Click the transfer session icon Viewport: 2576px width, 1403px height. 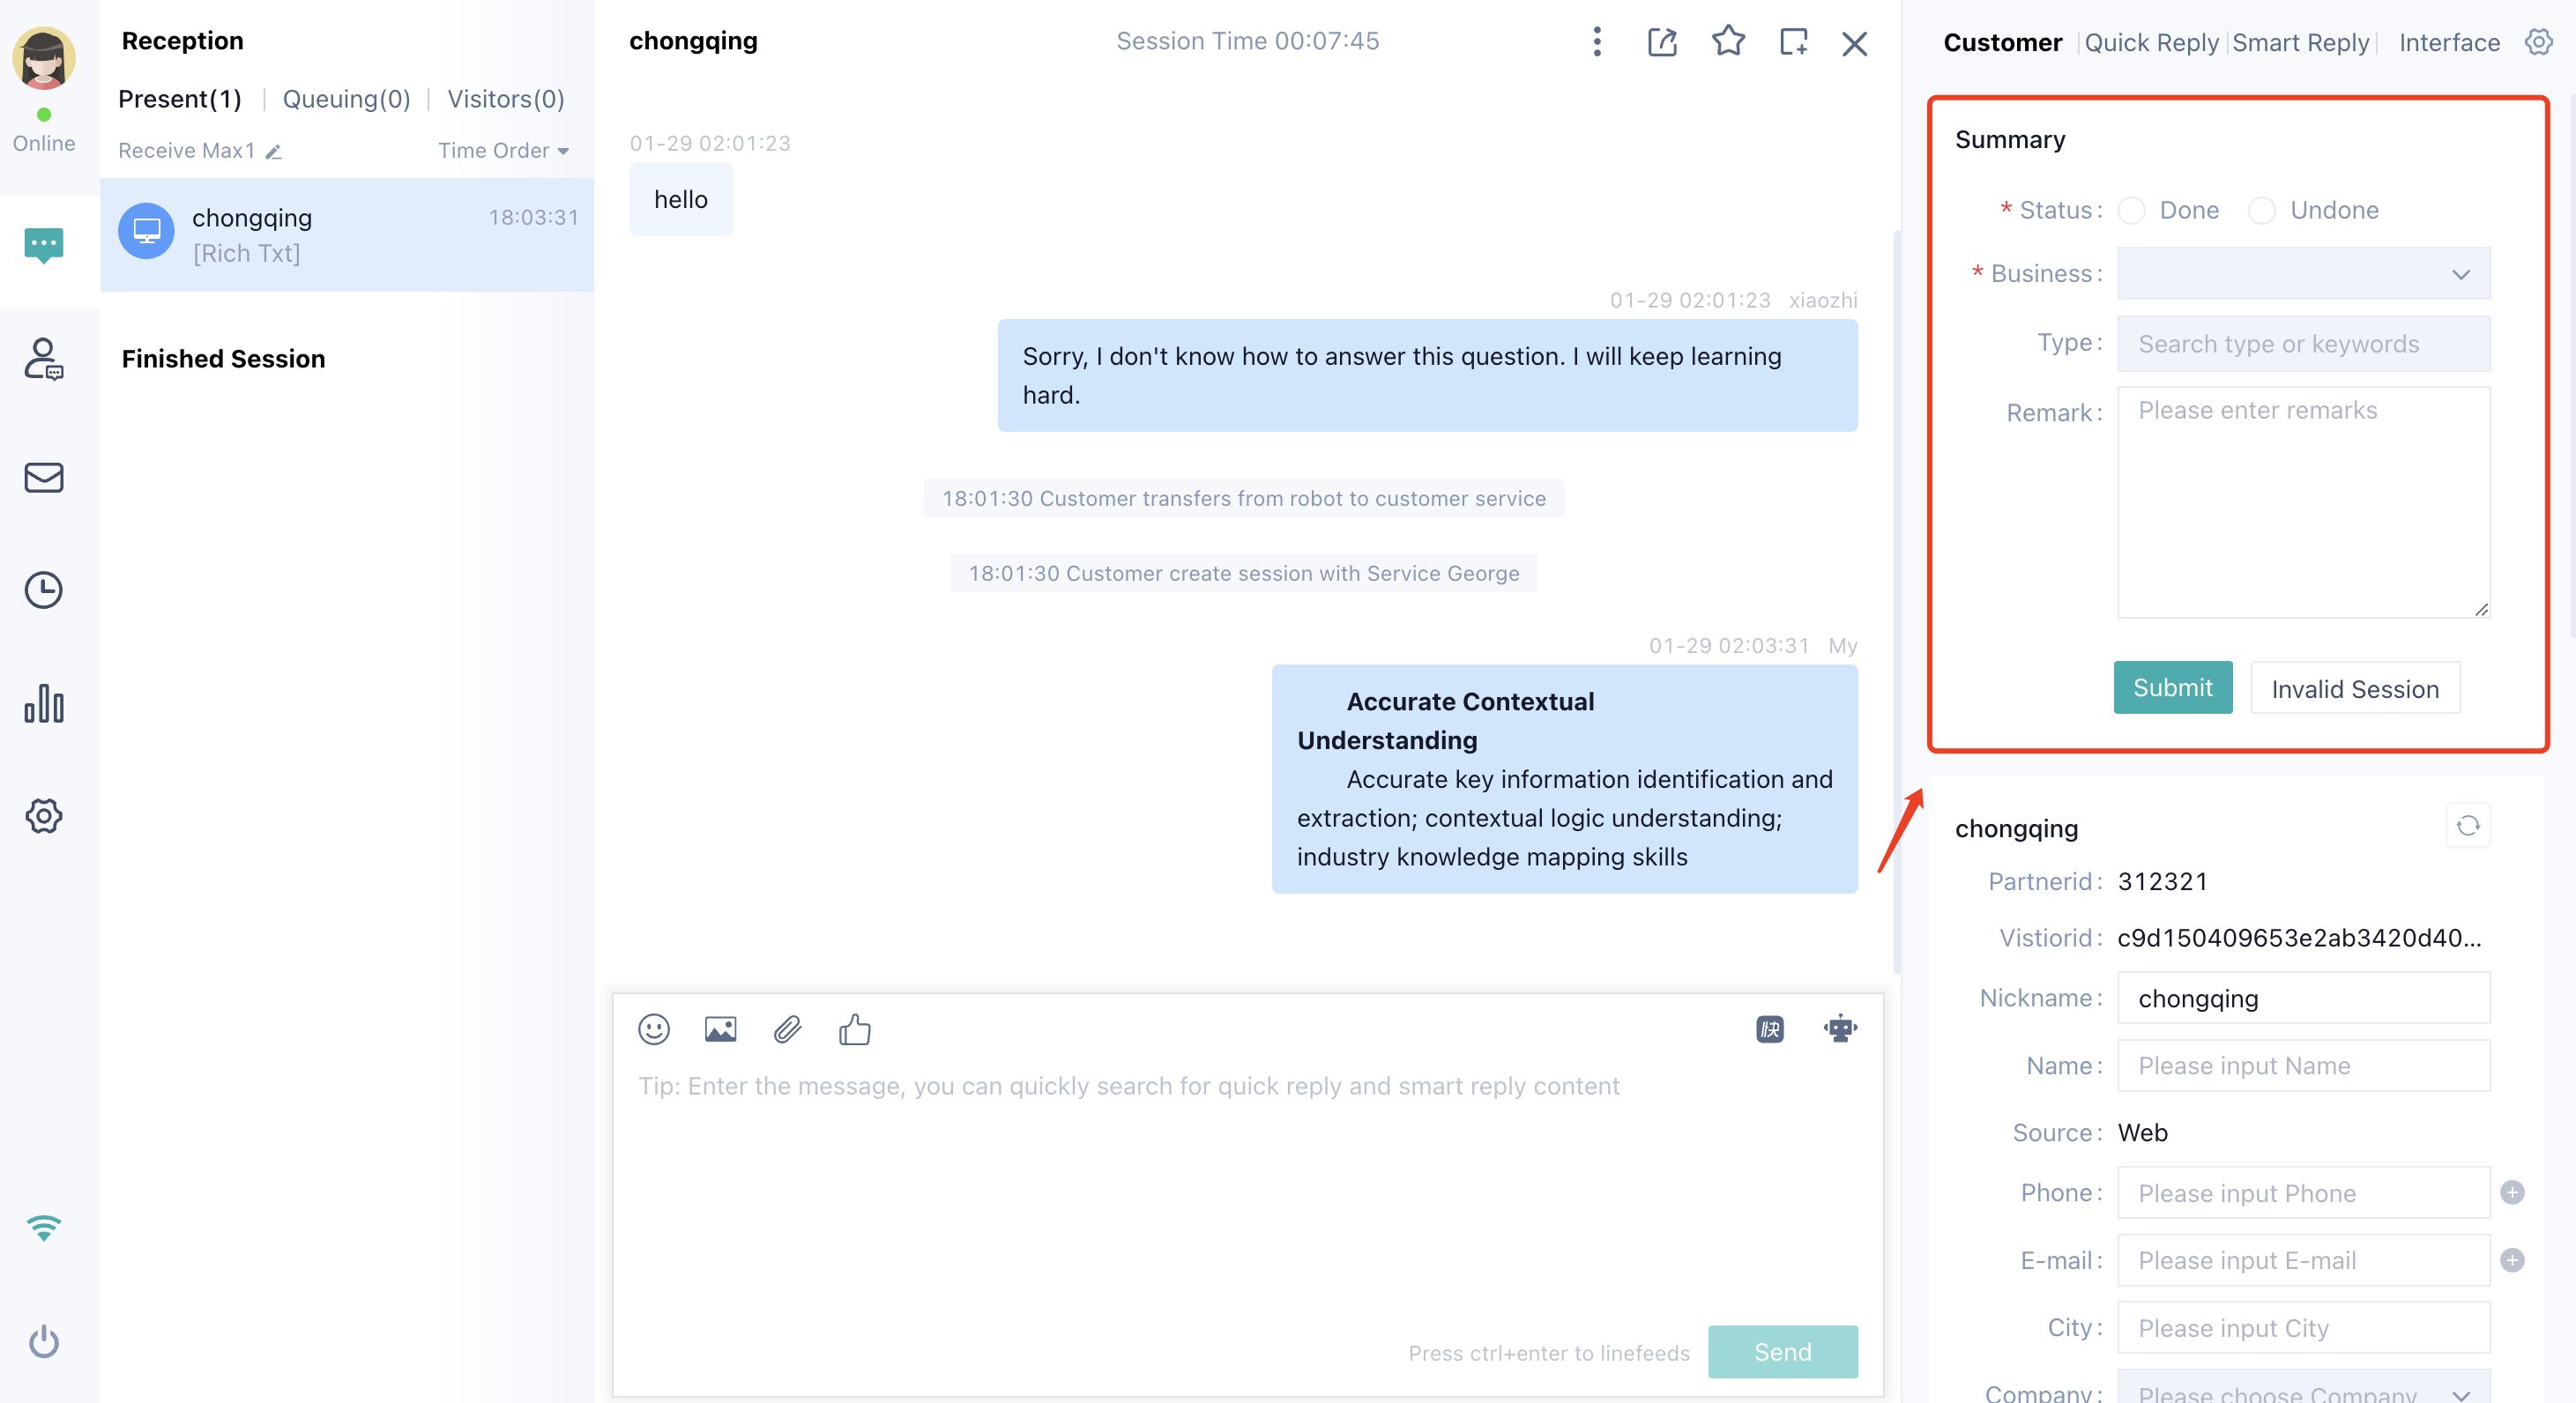click(1662, 42)
